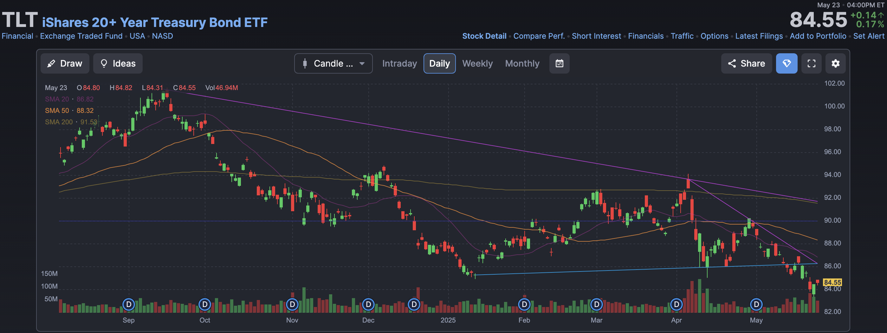Open the Financial sector link

17,36
